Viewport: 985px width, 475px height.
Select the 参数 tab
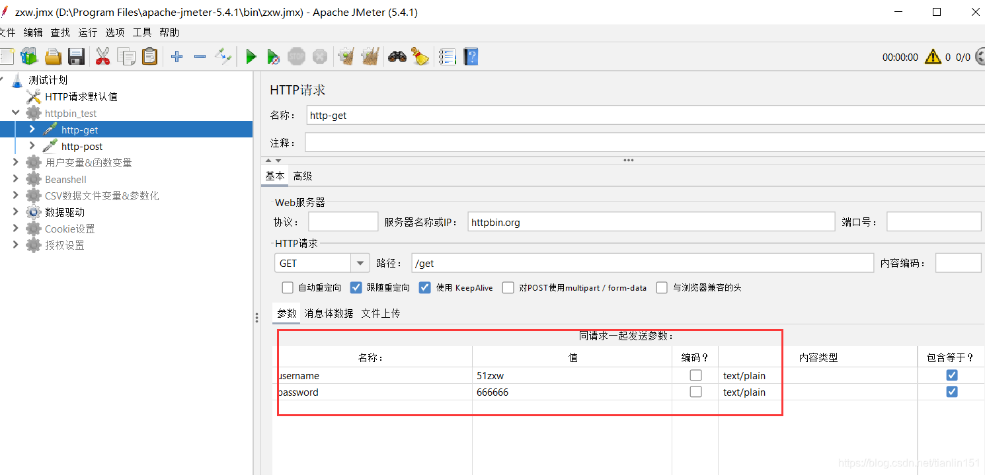[x=287, y=313]
